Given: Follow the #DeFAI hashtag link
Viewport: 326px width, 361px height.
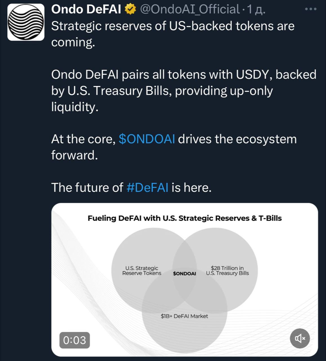Looking at the screenshot, I should (147, 188).
